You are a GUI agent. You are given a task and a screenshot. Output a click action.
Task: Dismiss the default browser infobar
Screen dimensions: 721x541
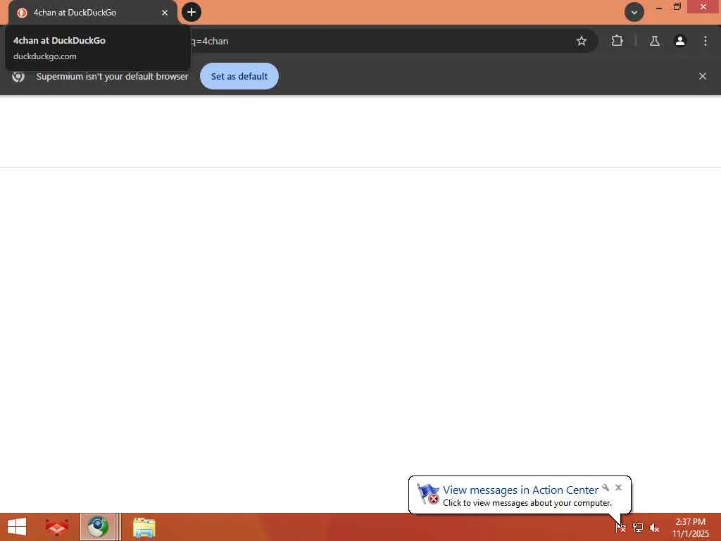pos(703,76)
